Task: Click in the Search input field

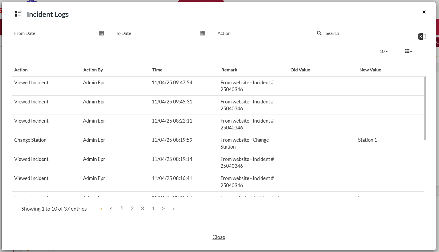Action: pyautogui.click(x=367, y=33)
